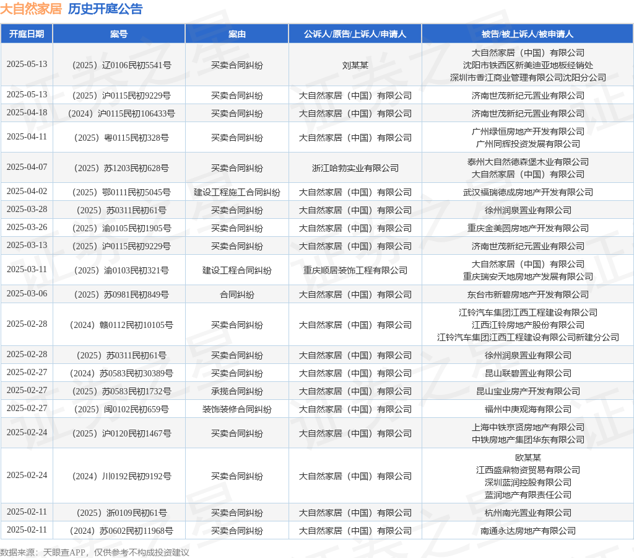
Task: Select the 开庭日期 column header
Action: tap(27, 34)
